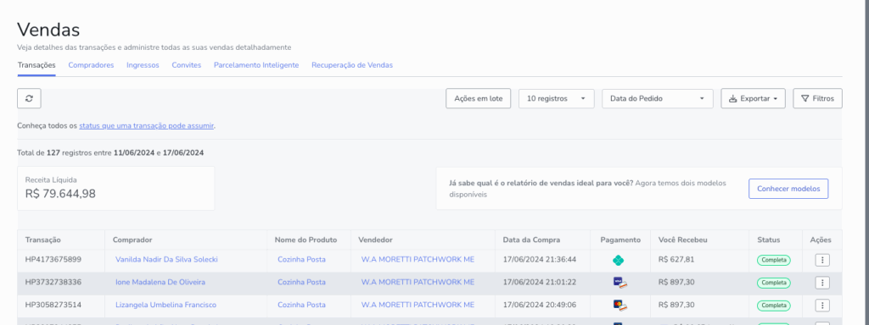This screenshot has height=325, width=869.
Task: Open actions menu for Lizangela Umbelina row
Action: click(822, 305)
